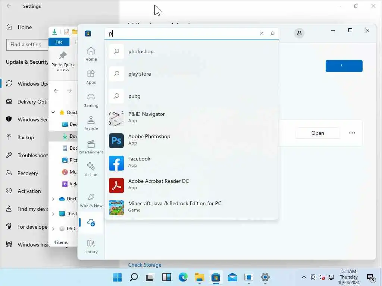Open P&ID Navigator app result

coord(192,118)
